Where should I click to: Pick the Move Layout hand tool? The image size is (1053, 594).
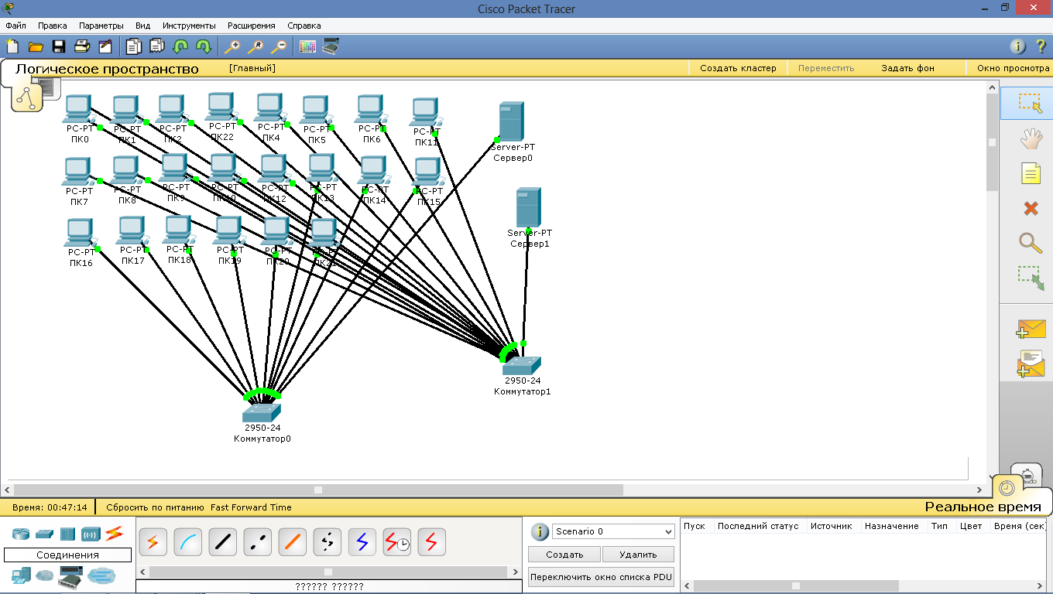click(x=1031, y=139)
